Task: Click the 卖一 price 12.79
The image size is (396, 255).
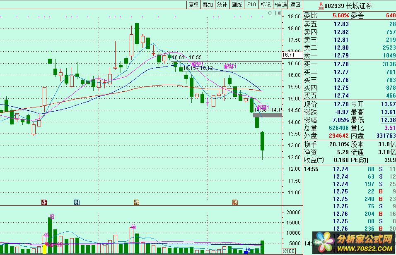Action: [341, 55]
